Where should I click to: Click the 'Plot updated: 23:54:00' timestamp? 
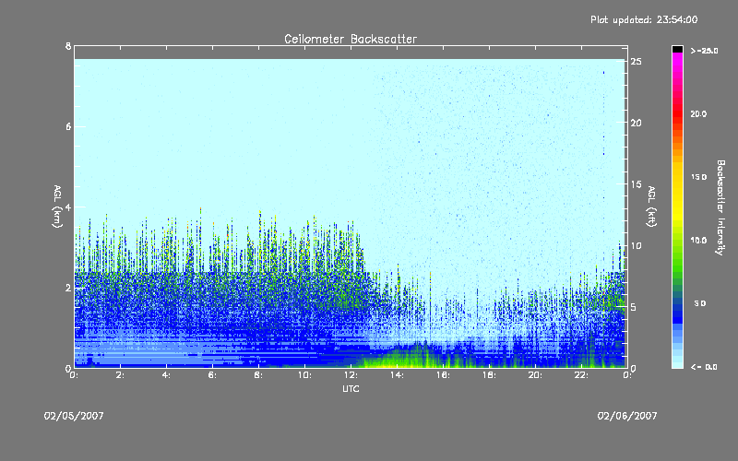(x=644, y=19)
